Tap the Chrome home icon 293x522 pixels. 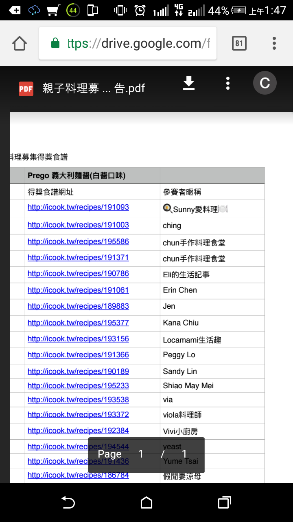20,43
